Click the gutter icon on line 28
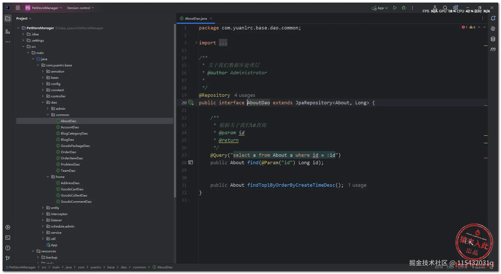This screenshot has width=501, height=274. coord(191,162)
